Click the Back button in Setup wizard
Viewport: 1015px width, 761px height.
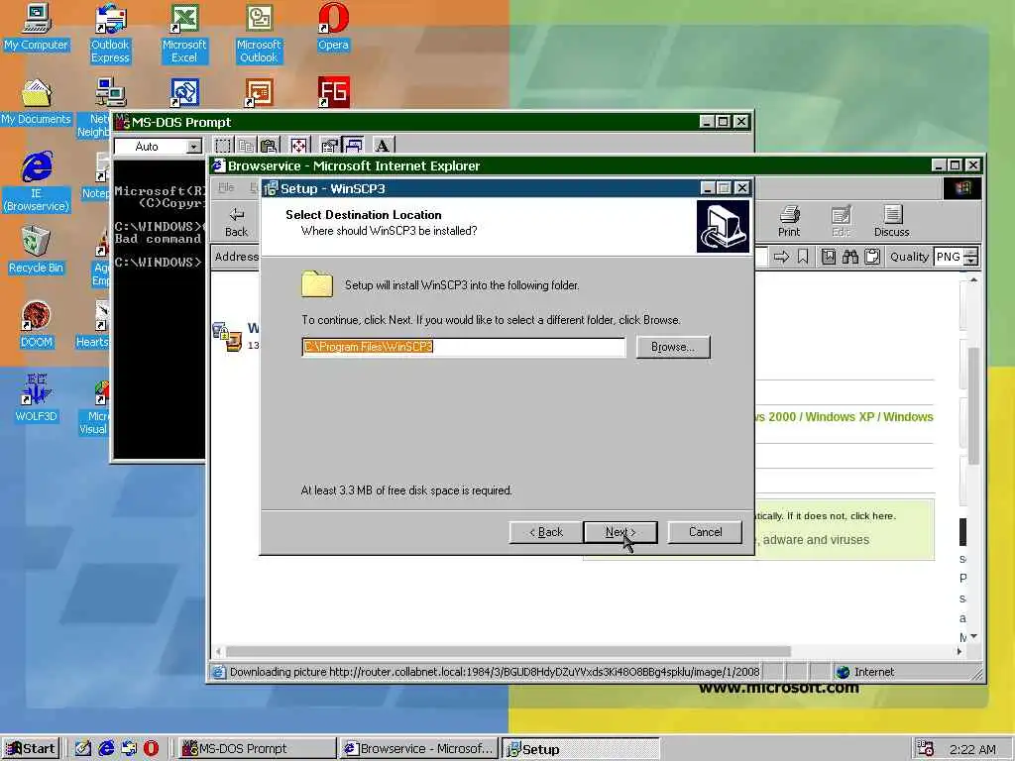tap(546, 532)
